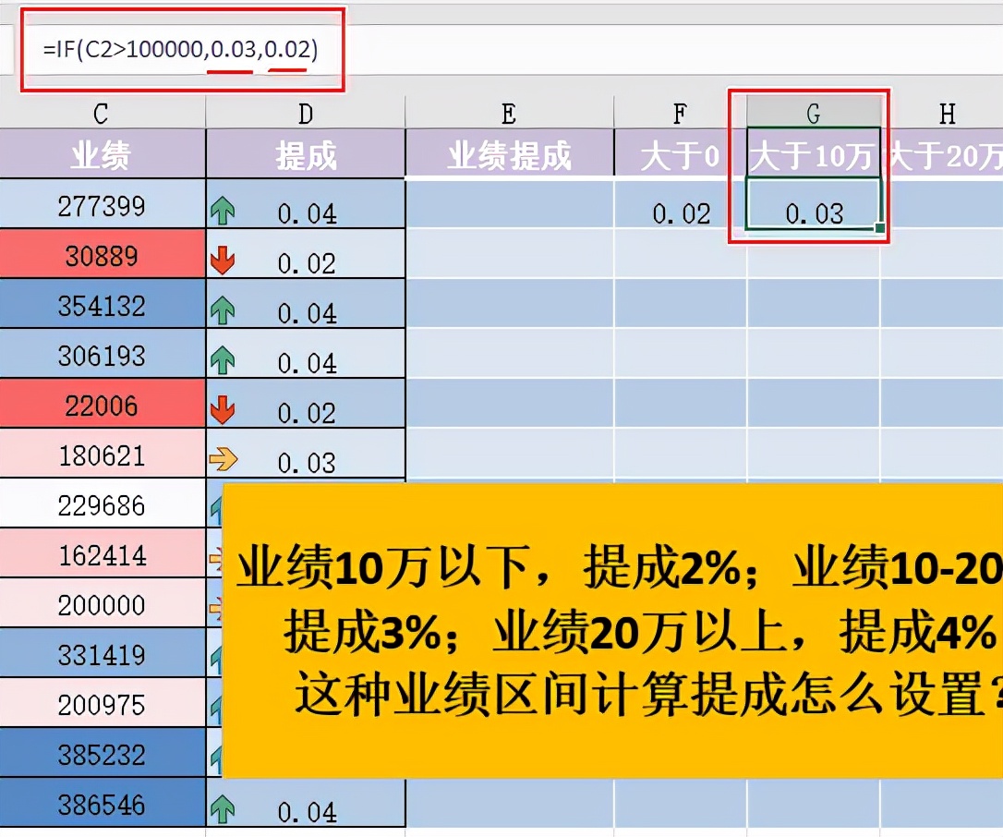Select the highlighted column G header
This screenshot has width=1003, height=837.
click(814, 114)
